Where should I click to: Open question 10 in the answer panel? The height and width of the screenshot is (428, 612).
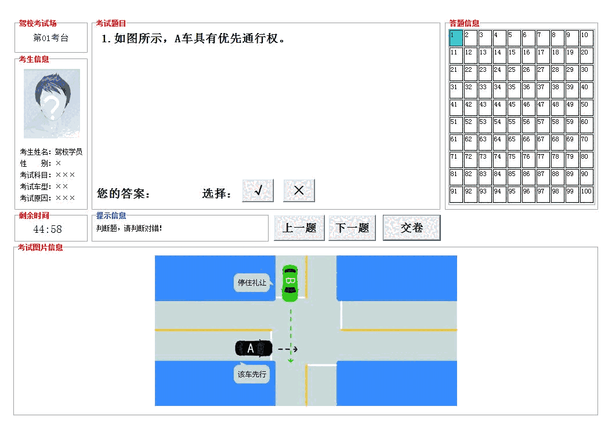point(586,36)
